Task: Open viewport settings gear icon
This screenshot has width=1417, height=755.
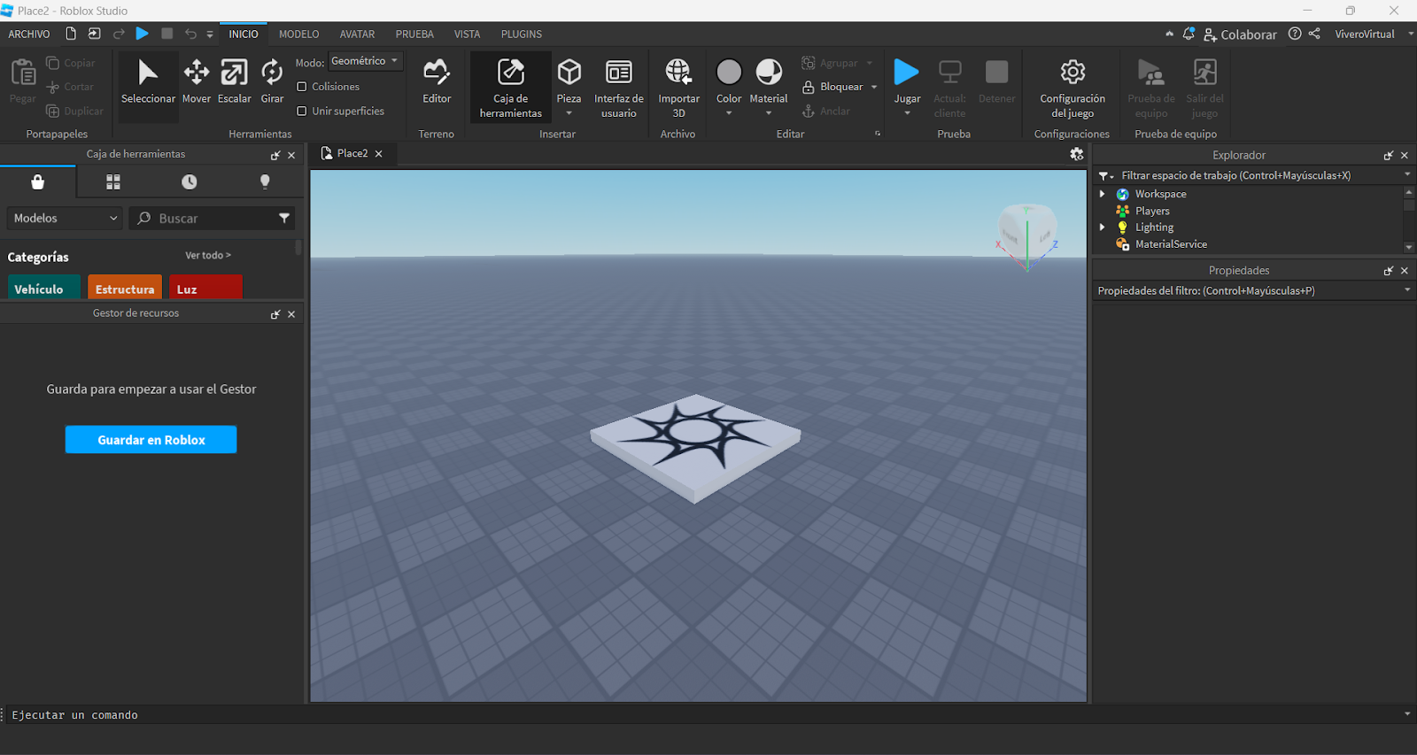Action: (x=1077, y=154)
